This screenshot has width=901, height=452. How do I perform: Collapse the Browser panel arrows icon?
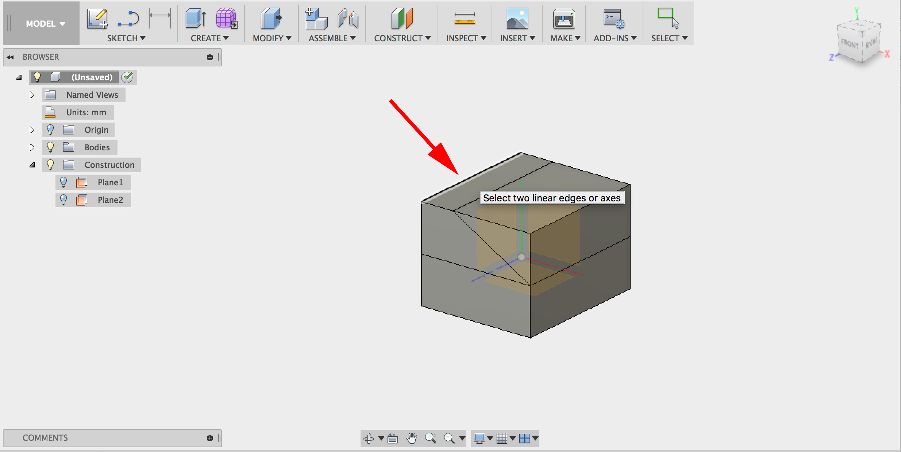tap(10, 57)
